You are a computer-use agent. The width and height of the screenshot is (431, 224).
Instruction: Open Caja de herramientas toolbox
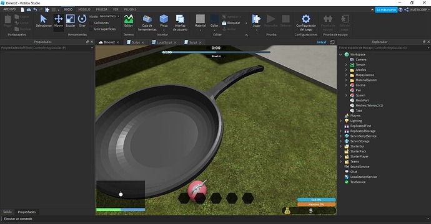click(147, 22)
